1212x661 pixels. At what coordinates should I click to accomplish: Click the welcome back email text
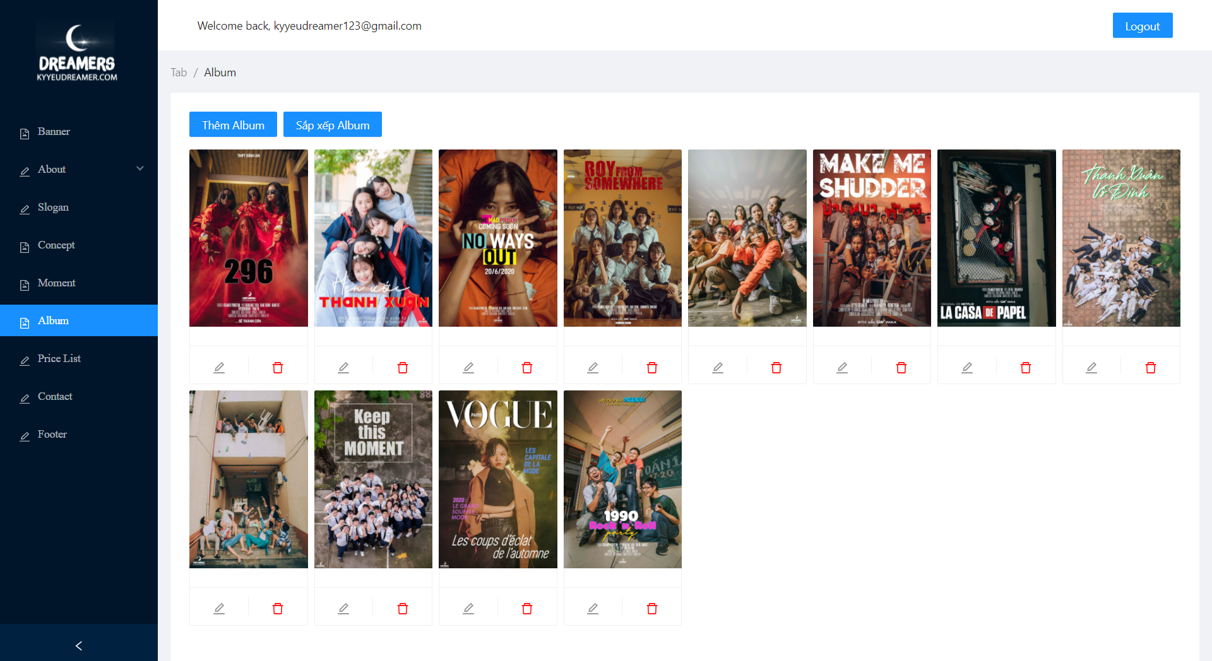(x=309, y=26)
